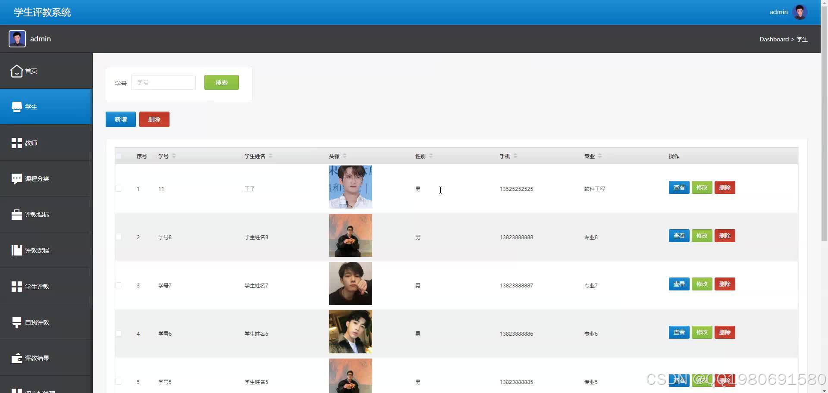The width and height of the screenshot is (828, 393).
Task: Click the admin avatar in the sidebar header
Action: coord(17,39)
